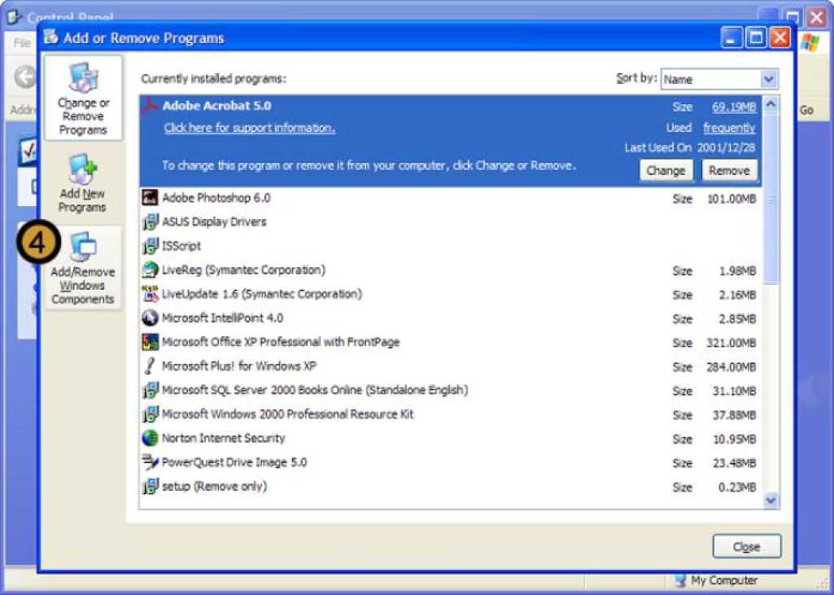834x595 pixels.
Task: Select the ASUS Display Drivers icon
Action: coord(150,222)
